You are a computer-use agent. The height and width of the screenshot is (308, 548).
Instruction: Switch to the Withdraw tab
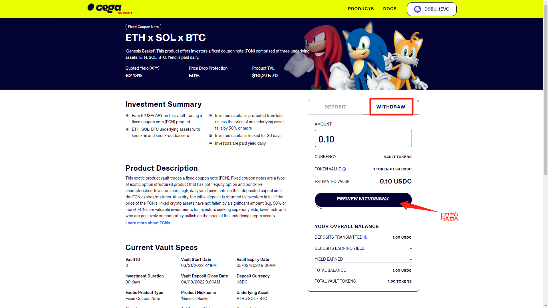pyautogui.click(x=391, y=107)
